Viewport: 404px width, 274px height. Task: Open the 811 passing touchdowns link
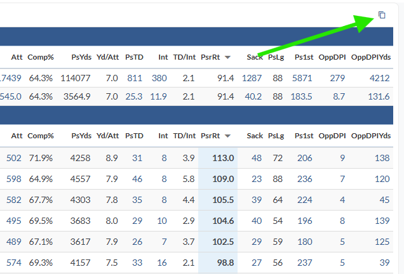pos(135,78)
